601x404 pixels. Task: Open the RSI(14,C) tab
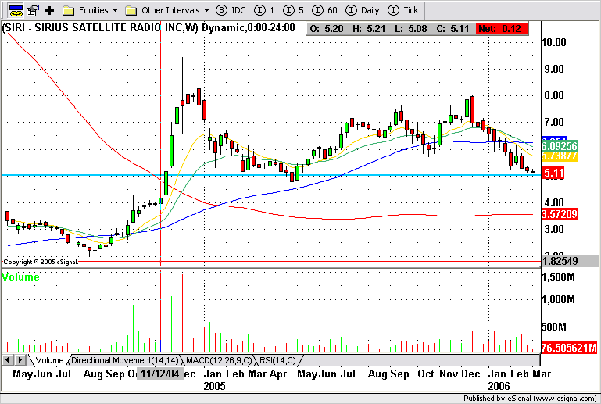(277, 360)
